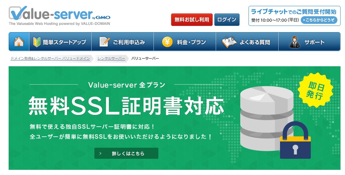Click the こちらからどうぞ live chat button
Screen dimensions: 345x175
tap(319, 20)
